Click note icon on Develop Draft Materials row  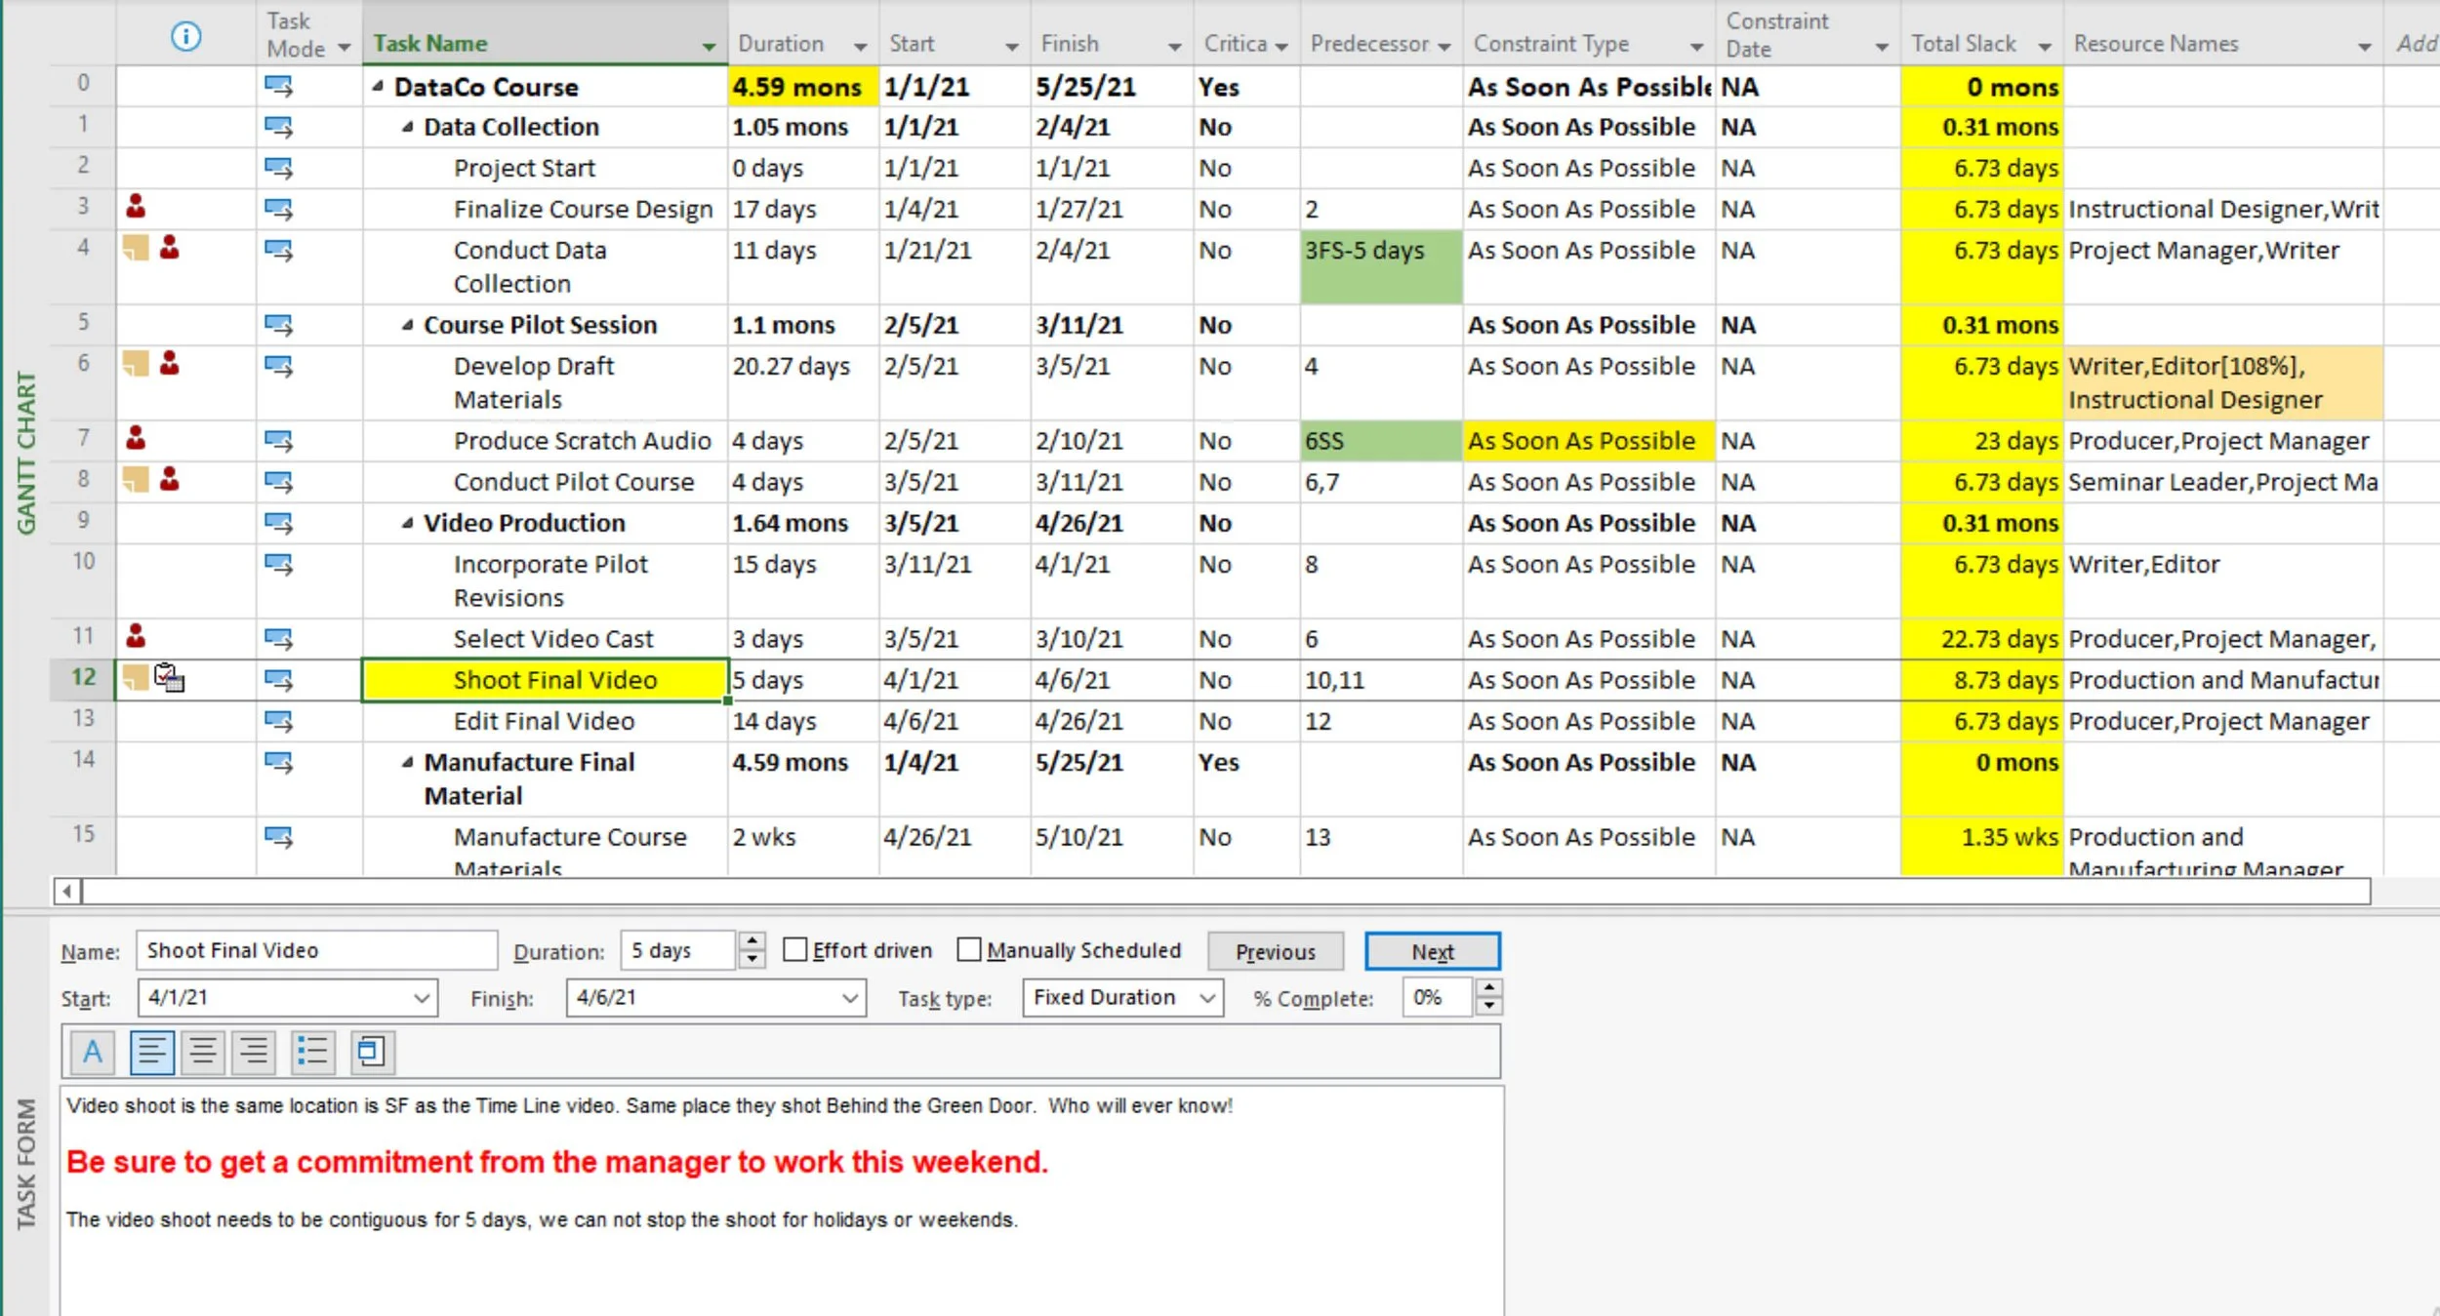click(136, 364)
